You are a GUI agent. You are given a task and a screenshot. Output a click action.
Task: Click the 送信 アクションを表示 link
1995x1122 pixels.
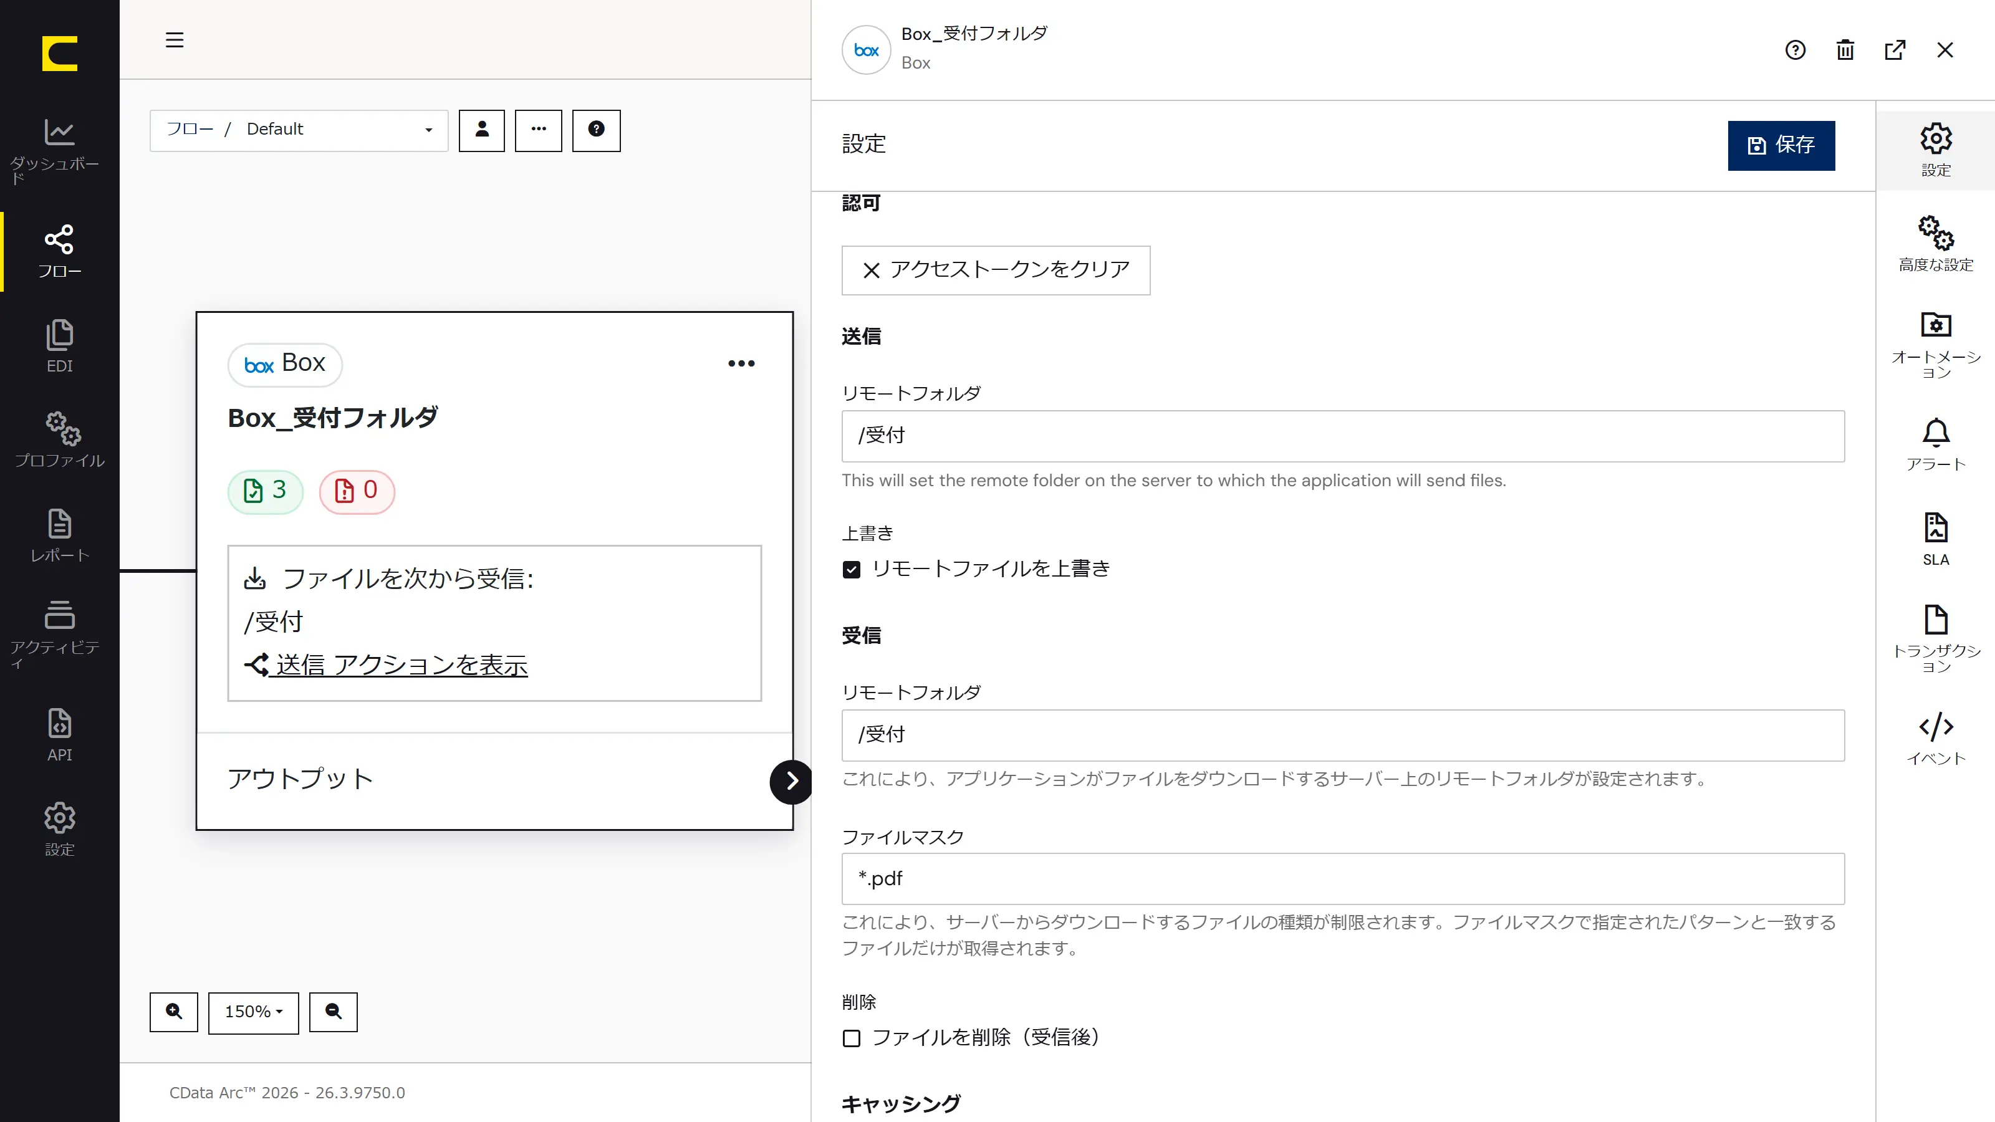pos(386,664)
